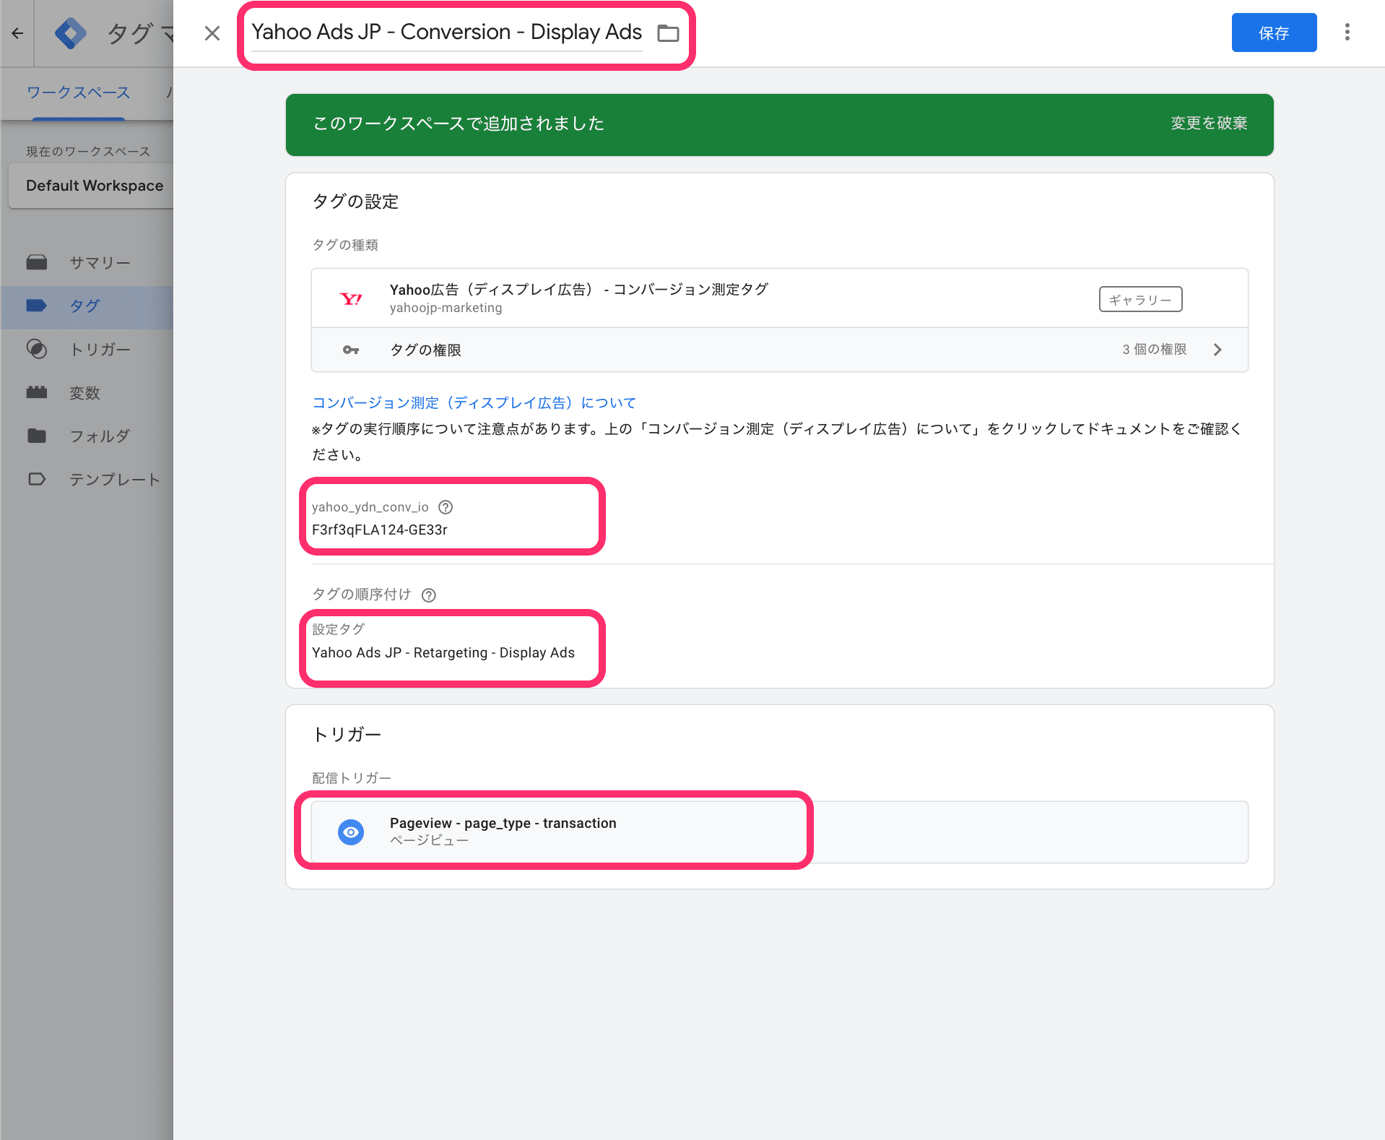1385x1140 pixels.
Task: Click the 設定タグ label
Action: 338,629
